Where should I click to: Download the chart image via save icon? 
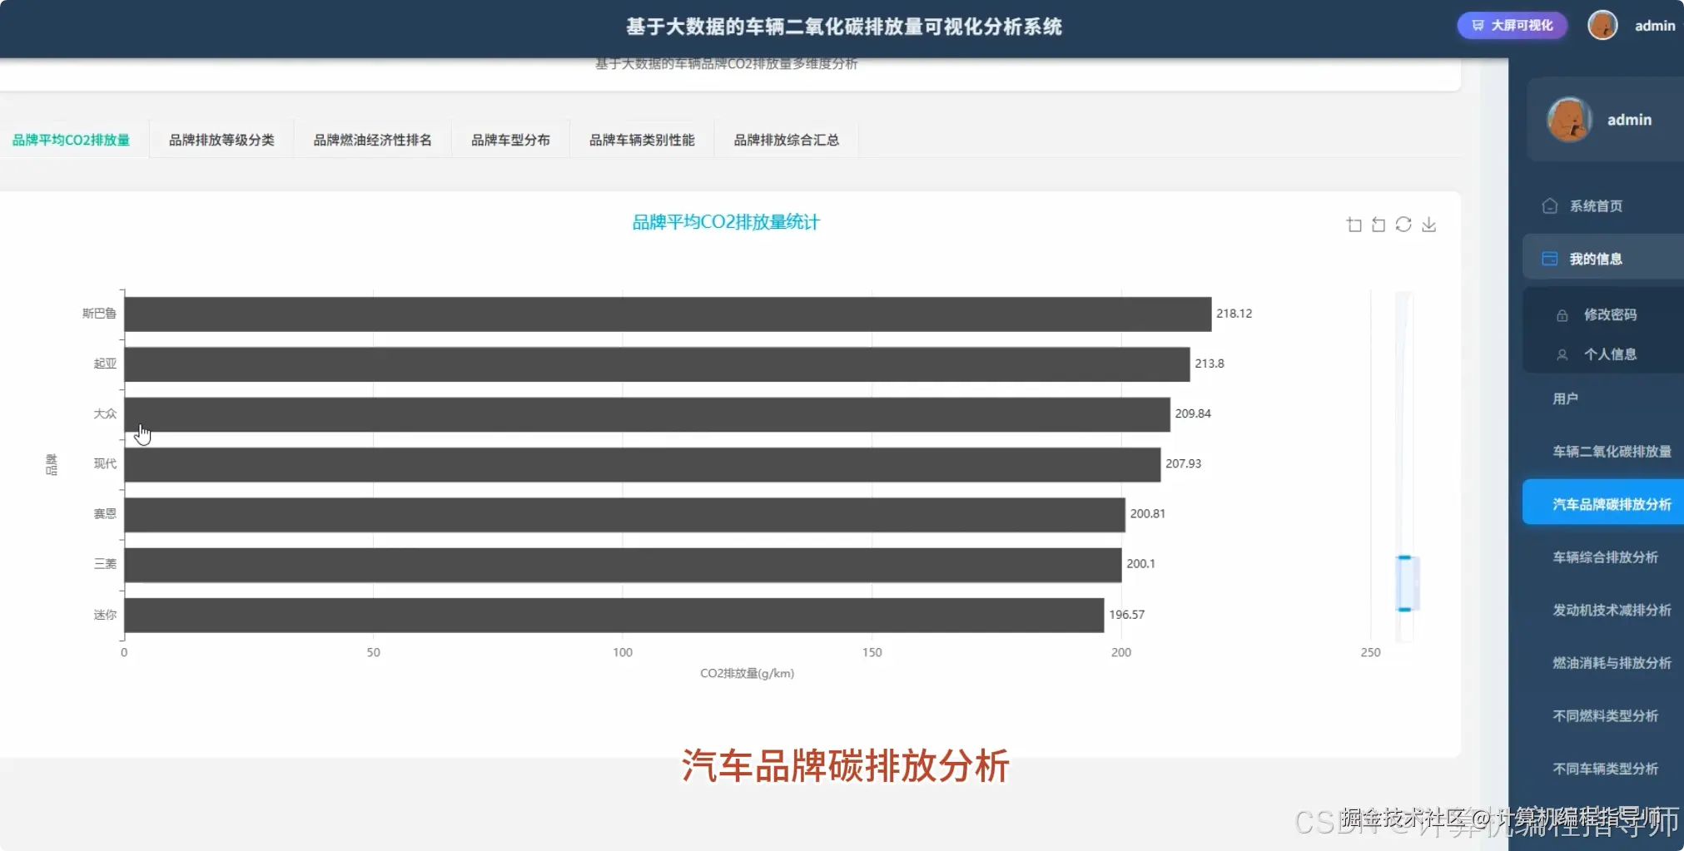pyautogui.click(x=1430, y=224)
